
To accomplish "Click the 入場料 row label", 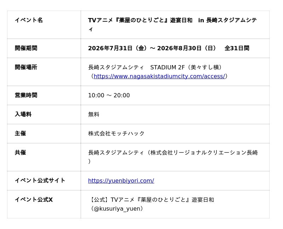I will point(23,114).
